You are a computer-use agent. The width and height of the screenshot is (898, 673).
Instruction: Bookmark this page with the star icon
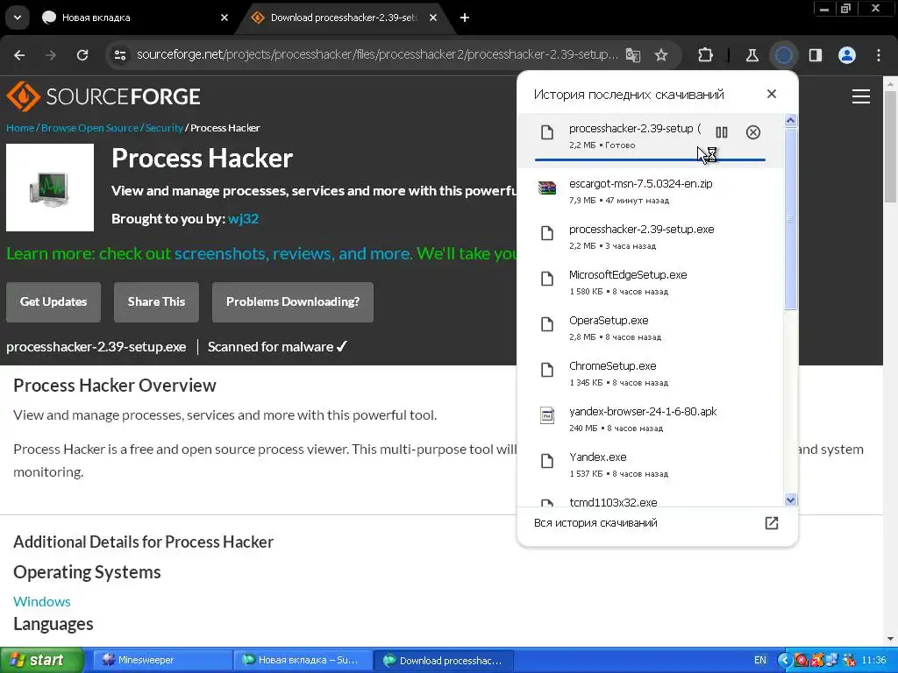pos(661,55)
